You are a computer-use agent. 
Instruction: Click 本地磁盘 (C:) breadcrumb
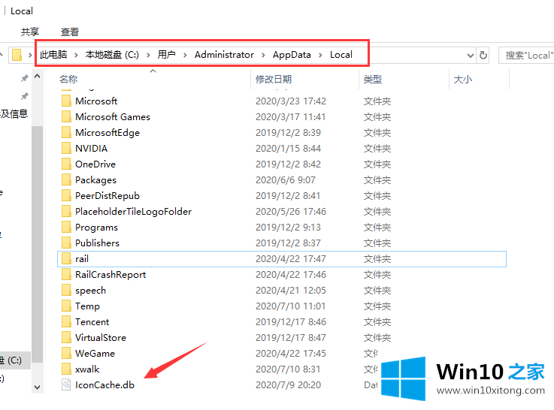112,55
